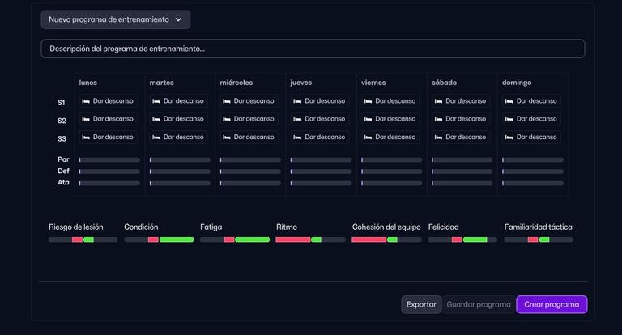Click the Cohesión del equipo indicator bar
The height and width of the screenshot is (335, 622).
tap(386, 240)
